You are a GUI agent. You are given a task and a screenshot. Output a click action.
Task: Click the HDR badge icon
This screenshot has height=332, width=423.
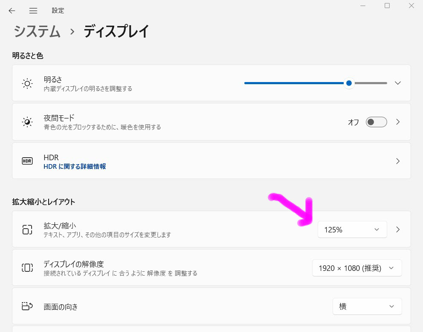(27, 161)
